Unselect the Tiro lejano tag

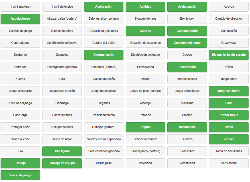[x=62, y=151]
